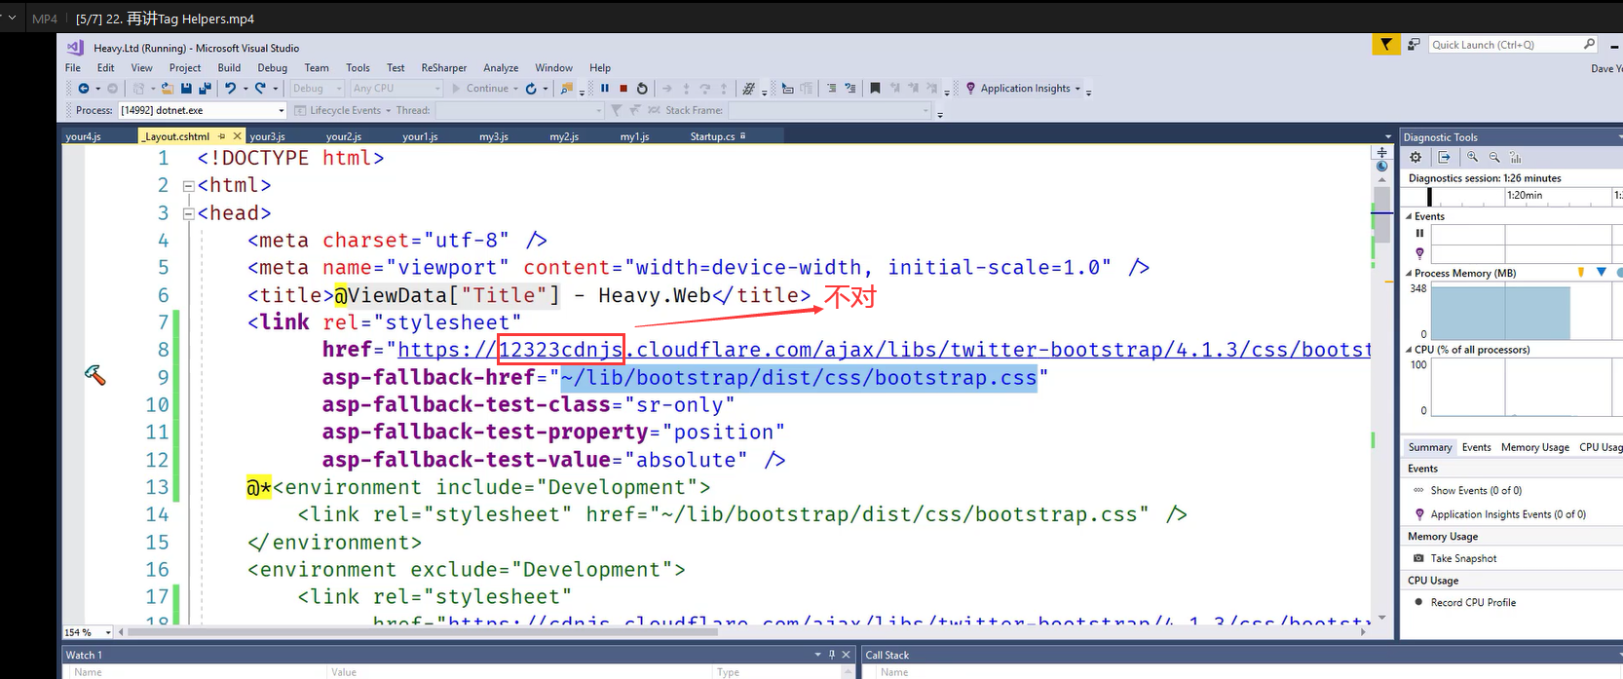Click the Visual Studio logo icon

76,48
